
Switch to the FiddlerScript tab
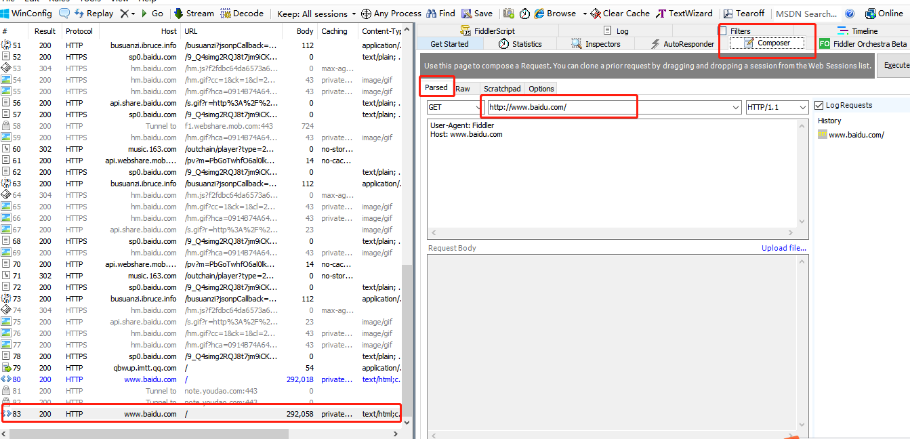[488, 31]
